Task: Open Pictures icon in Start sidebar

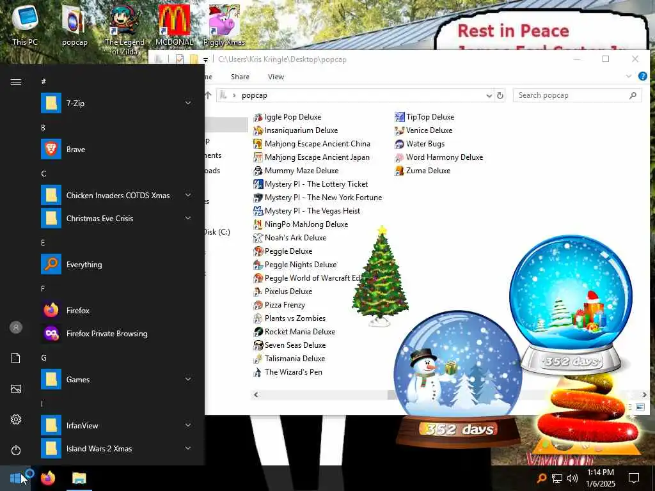Action: (x=16, y=389)
